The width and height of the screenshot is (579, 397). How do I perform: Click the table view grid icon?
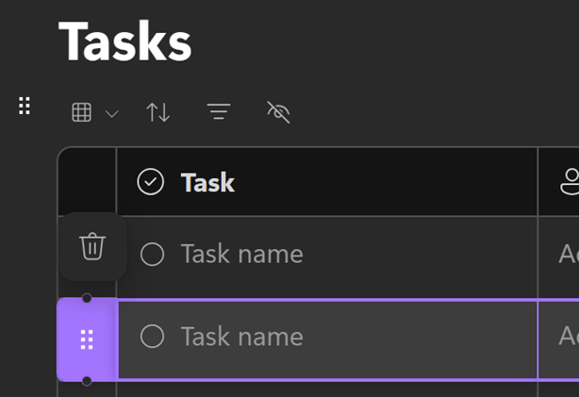pyautogui.click(x=82, y=113)
